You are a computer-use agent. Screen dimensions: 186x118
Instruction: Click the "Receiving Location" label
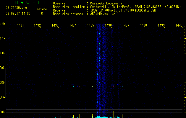click(69, 7)
